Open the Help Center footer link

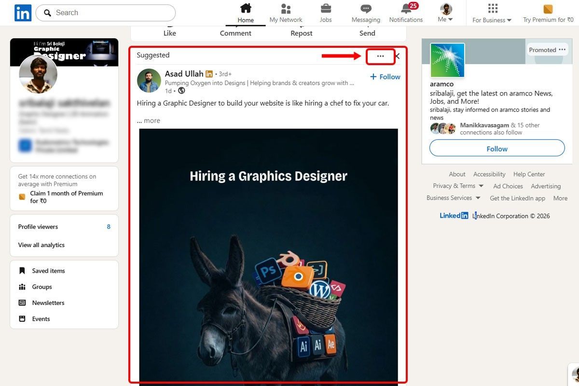coord(529,174)
